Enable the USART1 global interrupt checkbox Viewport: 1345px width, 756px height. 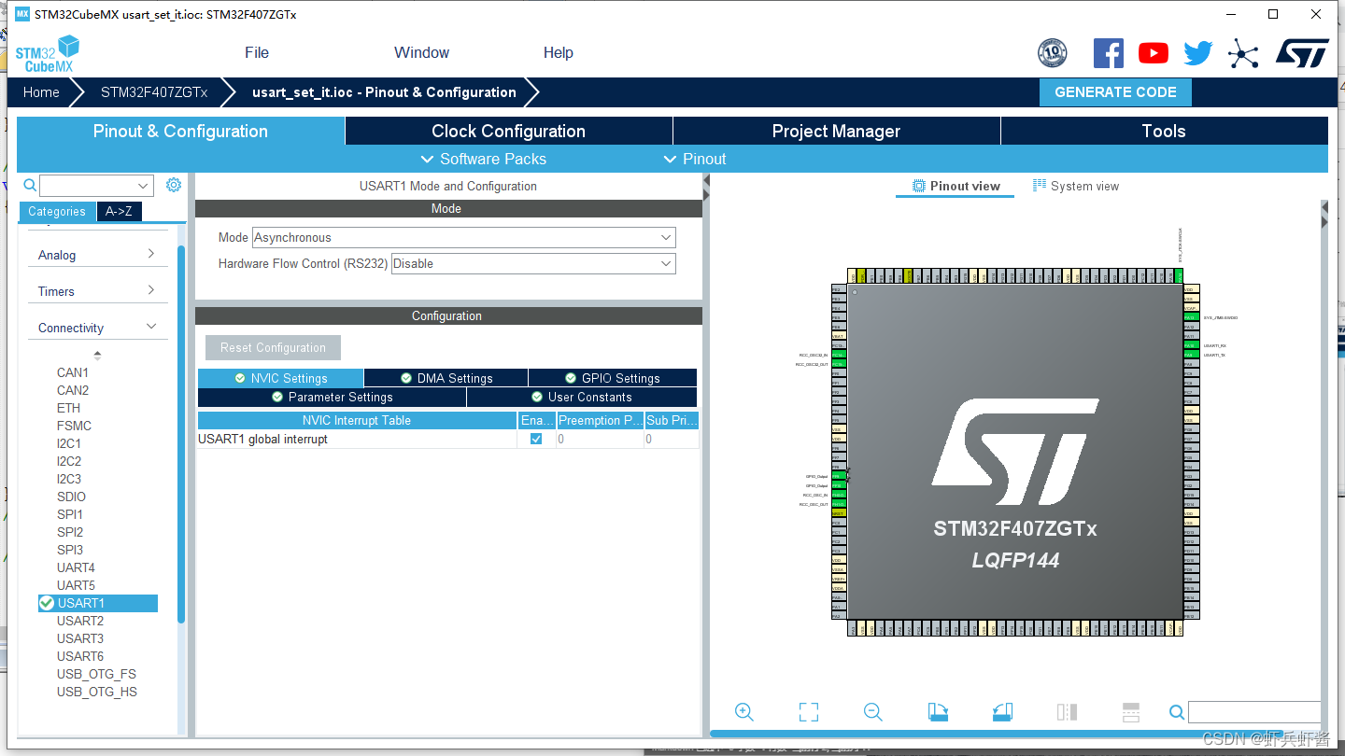(535, 438)
